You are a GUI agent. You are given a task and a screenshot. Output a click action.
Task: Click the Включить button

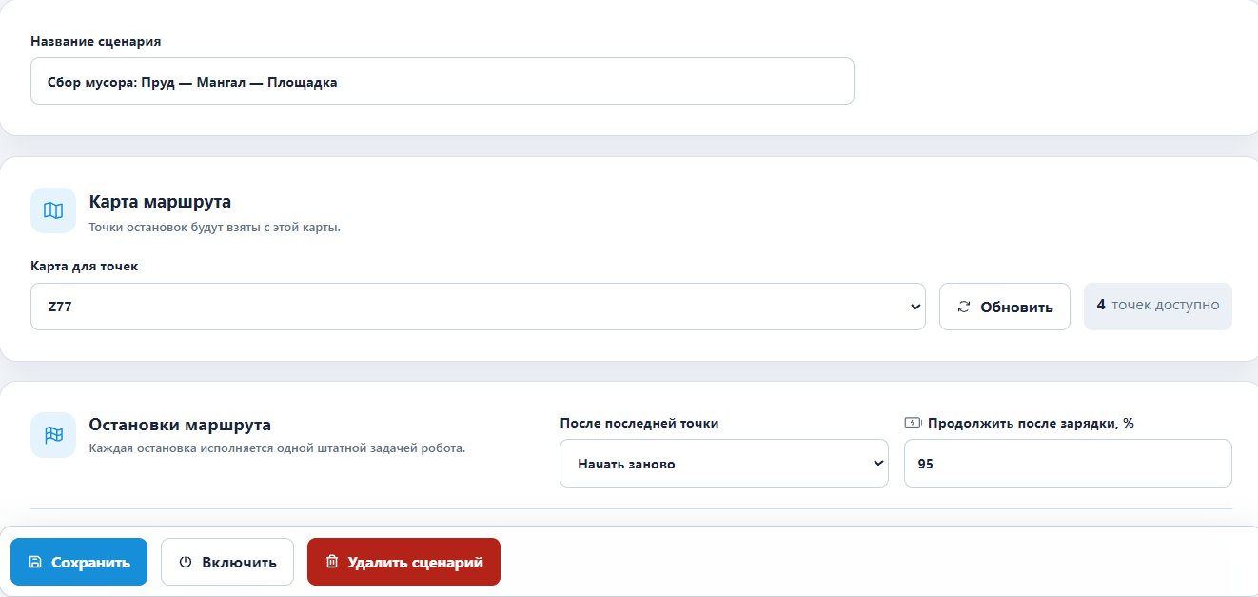(x=227, y=562)
